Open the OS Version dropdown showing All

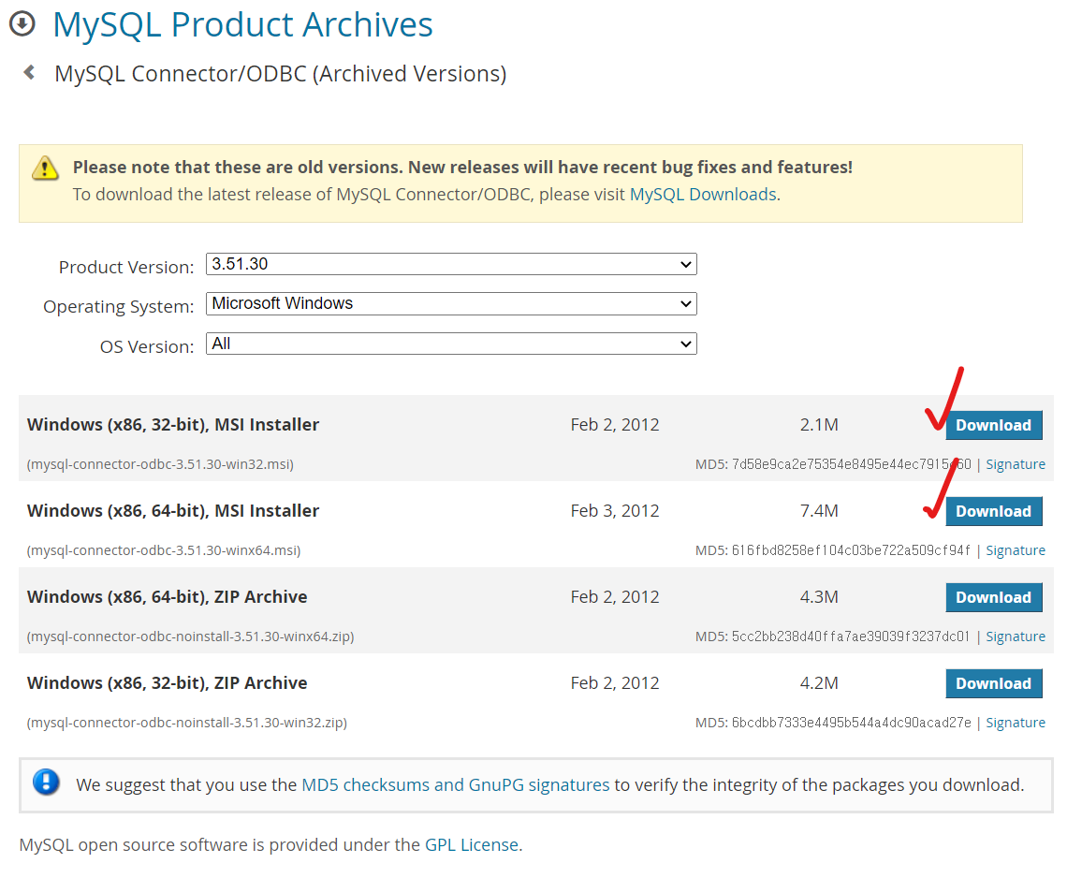click(451, 344)
